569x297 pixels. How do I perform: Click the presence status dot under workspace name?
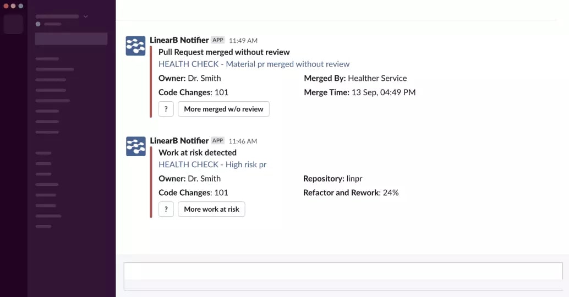(x=38, y=24)
